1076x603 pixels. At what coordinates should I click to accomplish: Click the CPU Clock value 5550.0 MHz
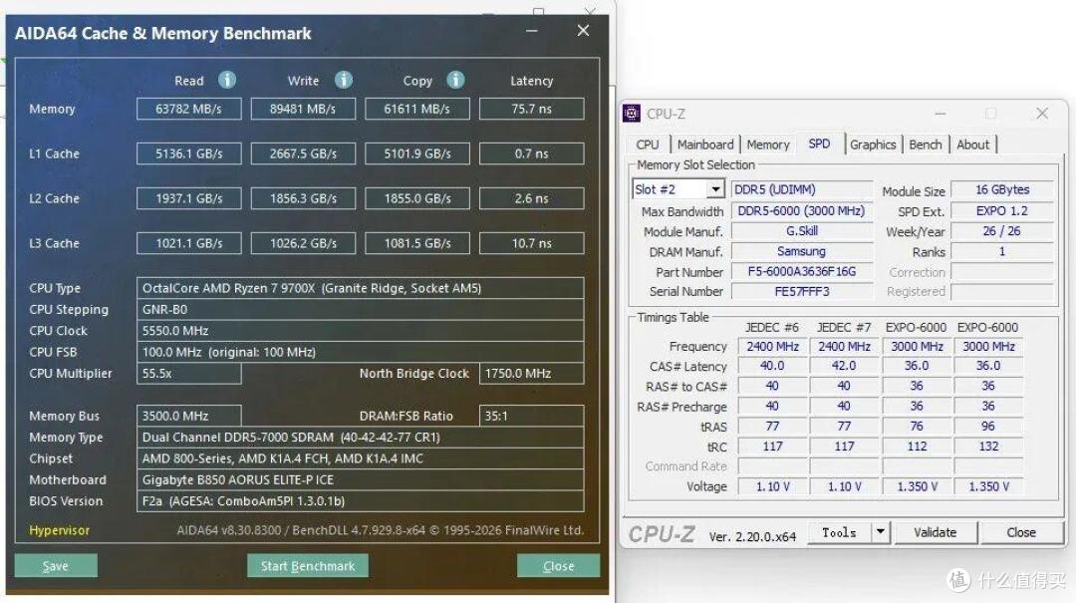click(361, 330)
